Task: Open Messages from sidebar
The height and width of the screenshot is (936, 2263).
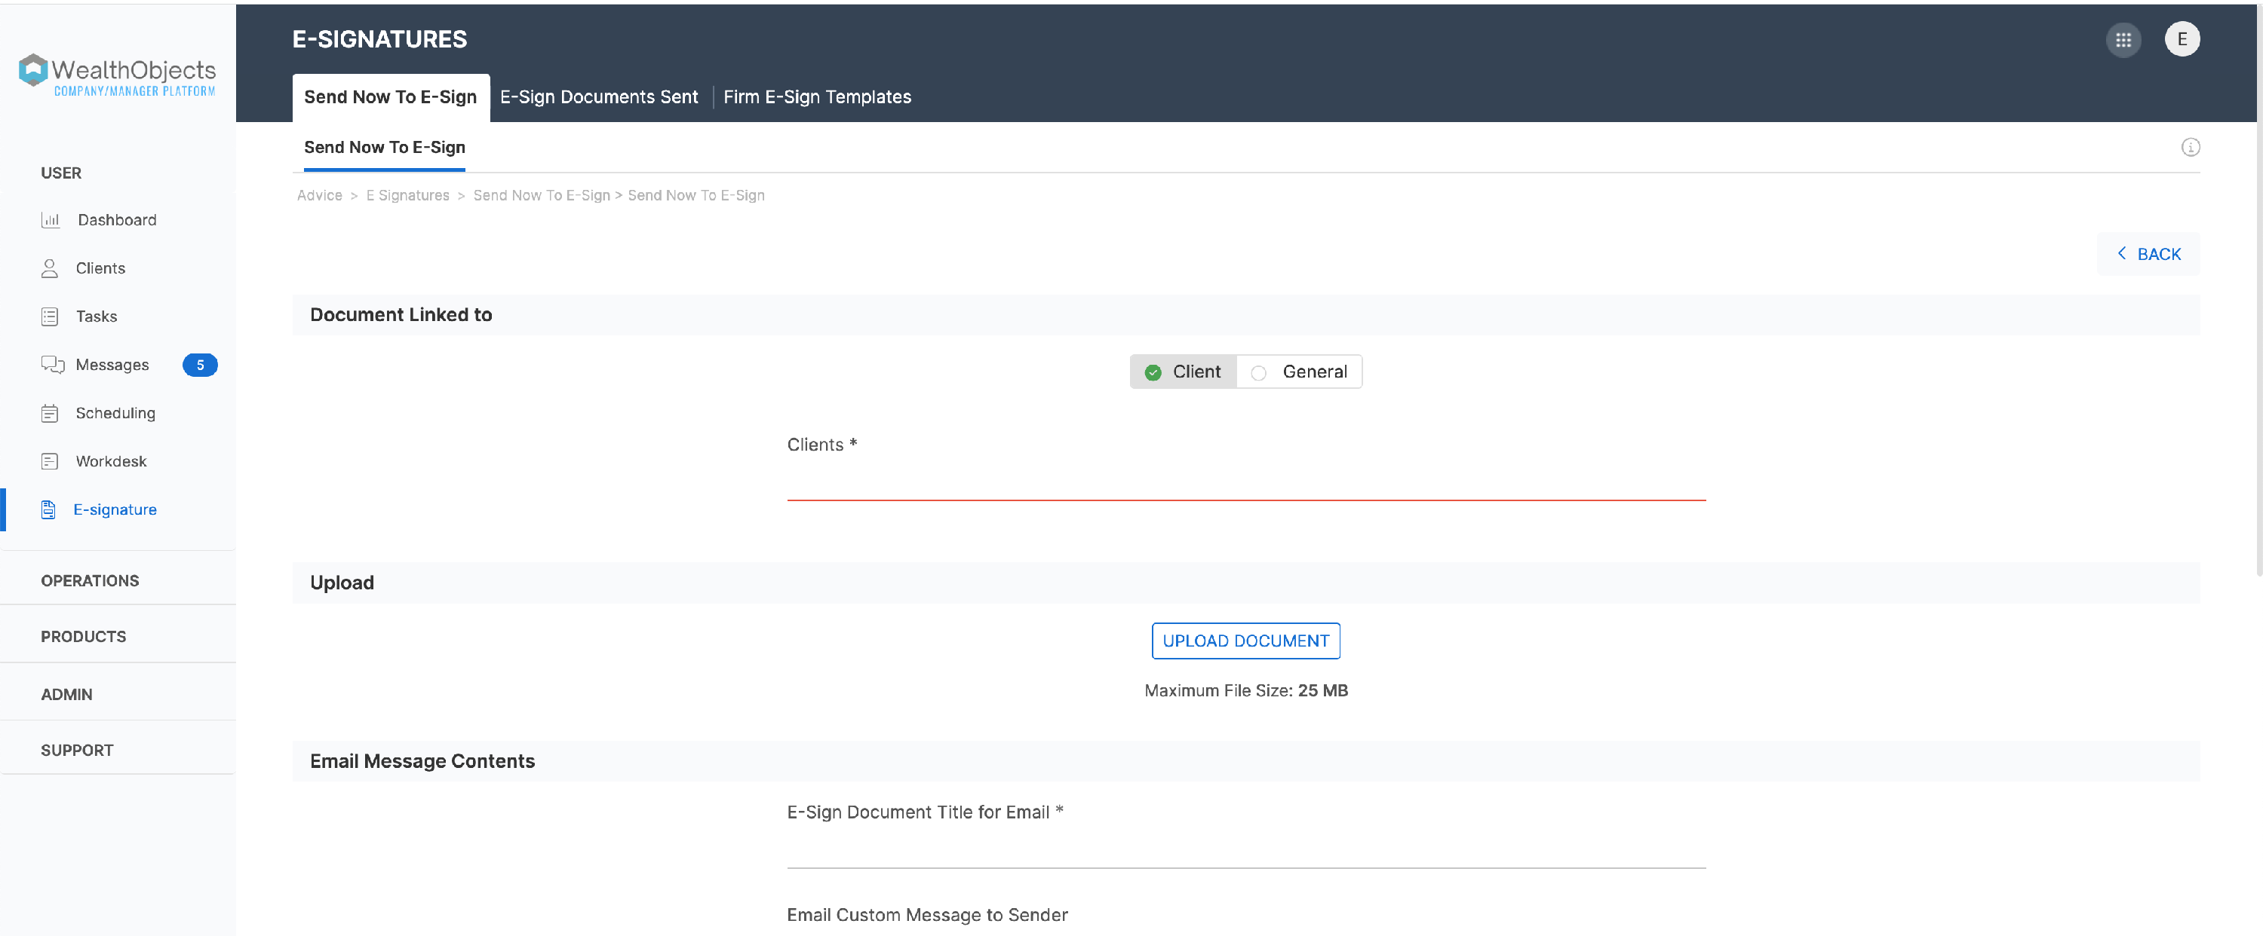Action: tap(112, 366)
